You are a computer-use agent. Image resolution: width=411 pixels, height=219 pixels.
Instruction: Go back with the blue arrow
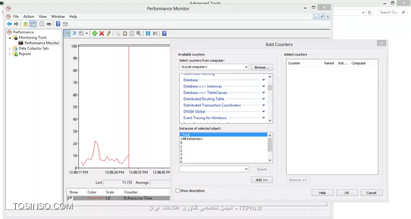tap(10, 24)
